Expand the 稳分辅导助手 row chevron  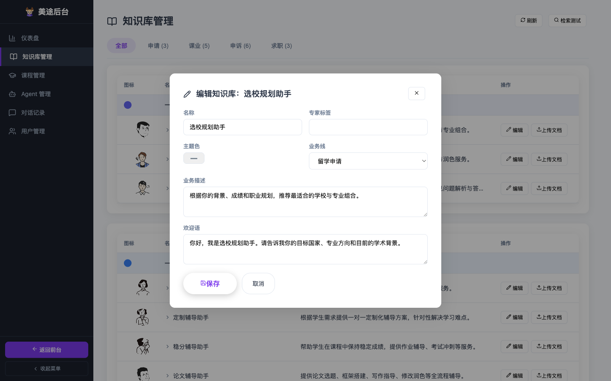click(168, 346)
